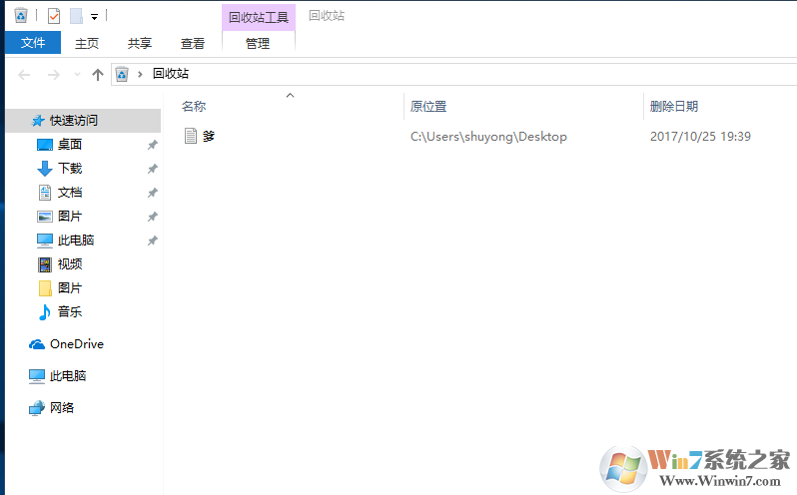Viewport: 797px width, 495px height.
Task: Open the Customize Quick Access Toolbar dropdown
Action: pyautogui.click(x=94, y=17)
